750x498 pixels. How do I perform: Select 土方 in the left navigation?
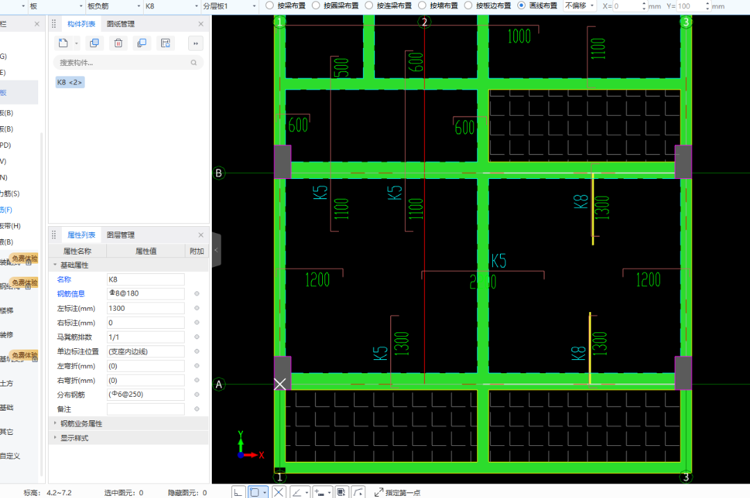coord(7,384)
